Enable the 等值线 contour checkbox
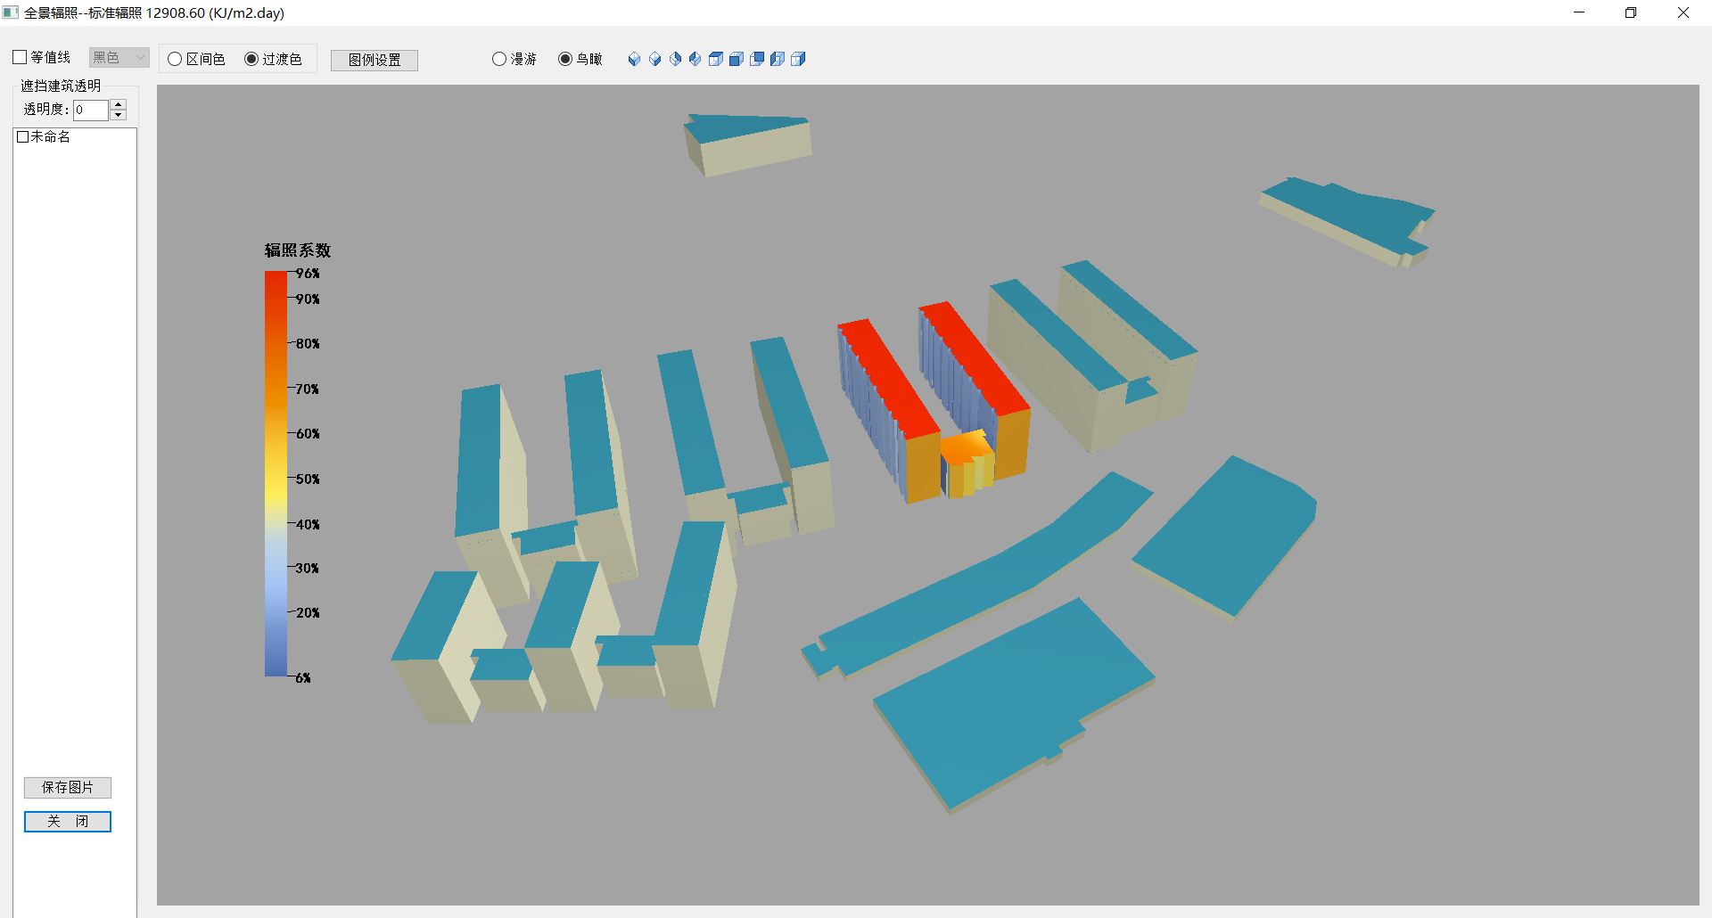1712x918 pixels. pyautogui.click(x=20, y=58)
